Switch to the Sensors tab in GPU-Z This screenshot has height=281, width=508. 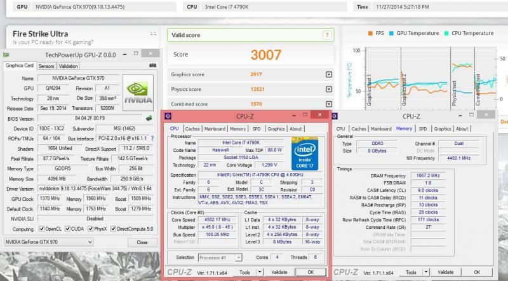coord(46,66)
